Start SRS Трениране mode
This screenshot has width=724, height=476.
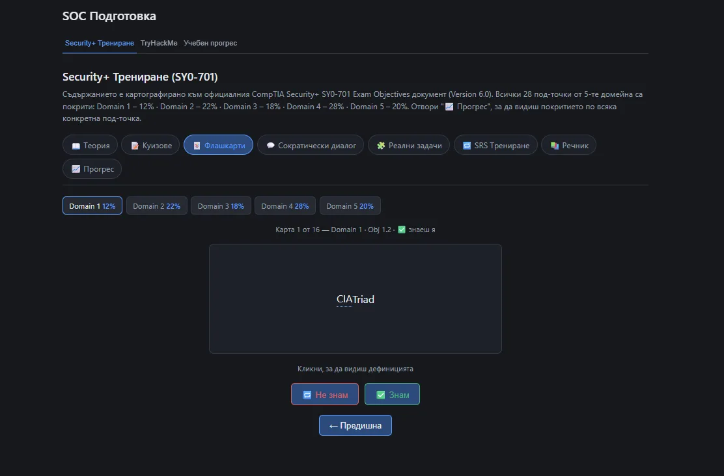click(x=495, y=145)
